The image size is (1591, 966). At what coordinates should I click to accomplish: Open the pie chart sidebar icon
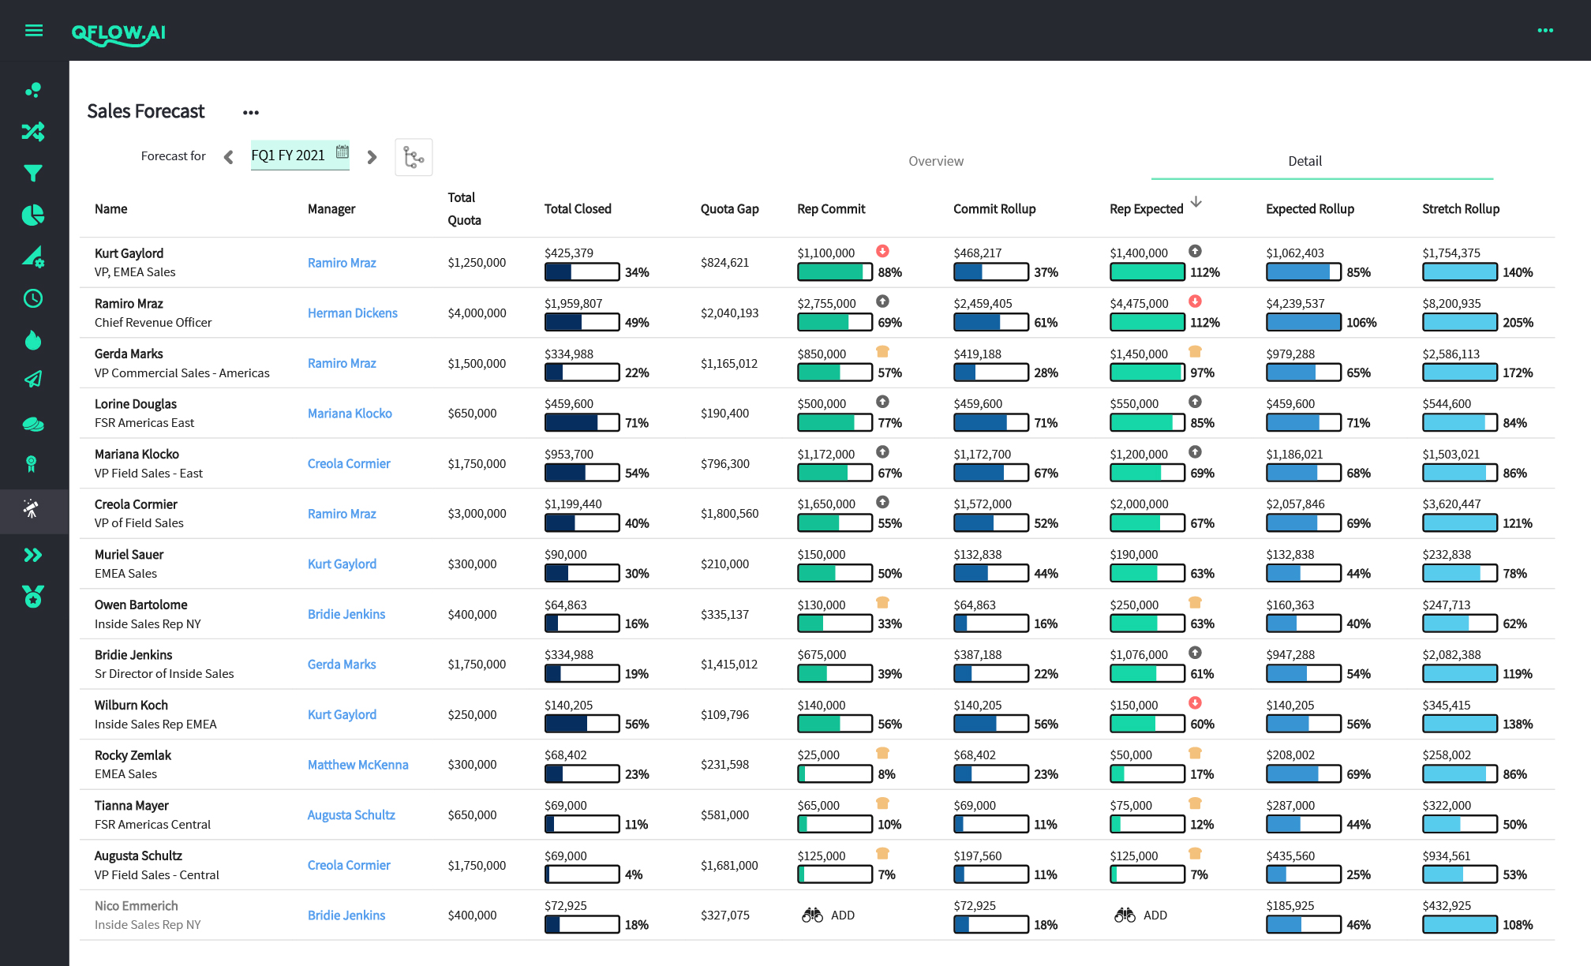point(33,215)
